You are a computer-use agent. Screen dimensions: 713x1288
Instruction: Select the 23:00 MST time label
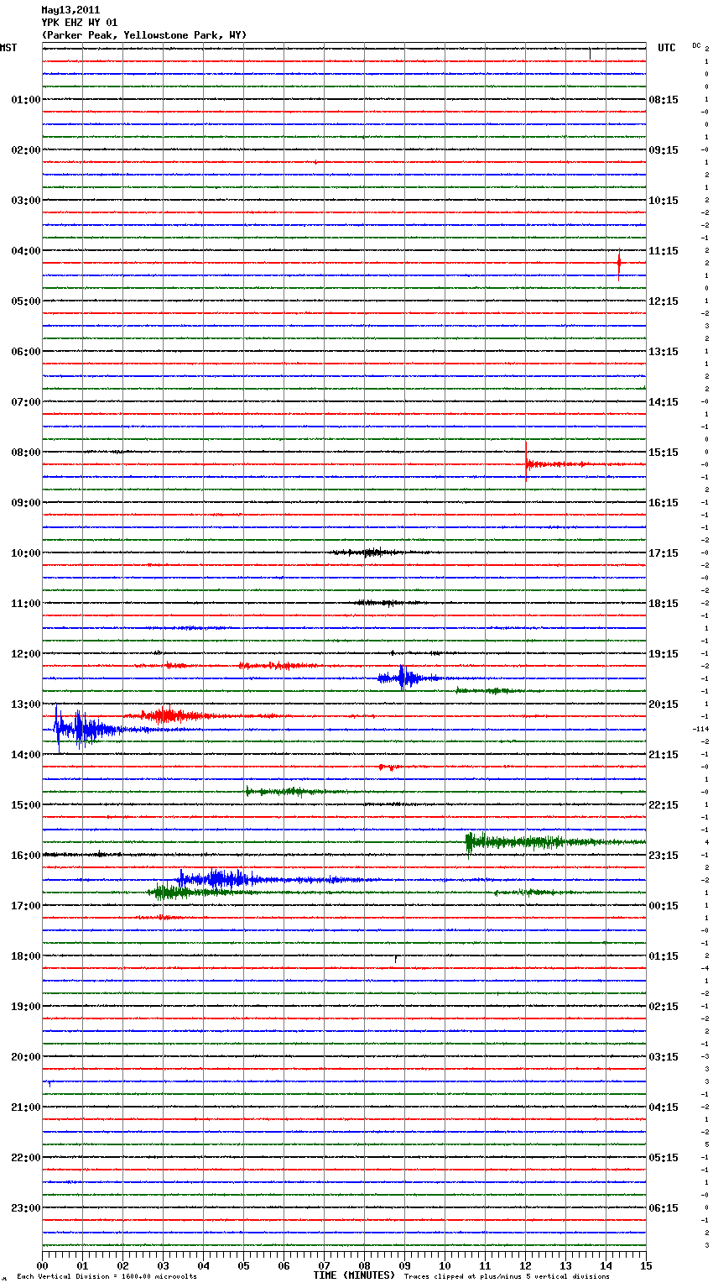click(x=26, y=1208)
